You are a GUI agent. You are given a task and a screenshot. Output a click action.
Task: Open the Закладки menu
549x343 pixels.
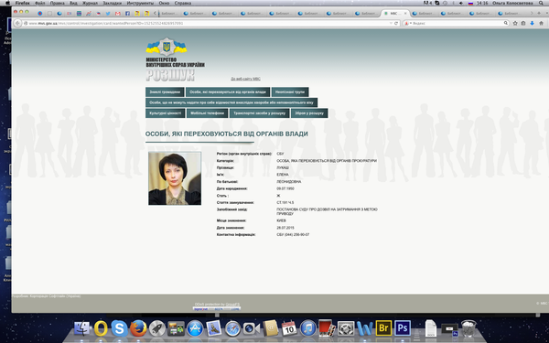pos(113,3)
